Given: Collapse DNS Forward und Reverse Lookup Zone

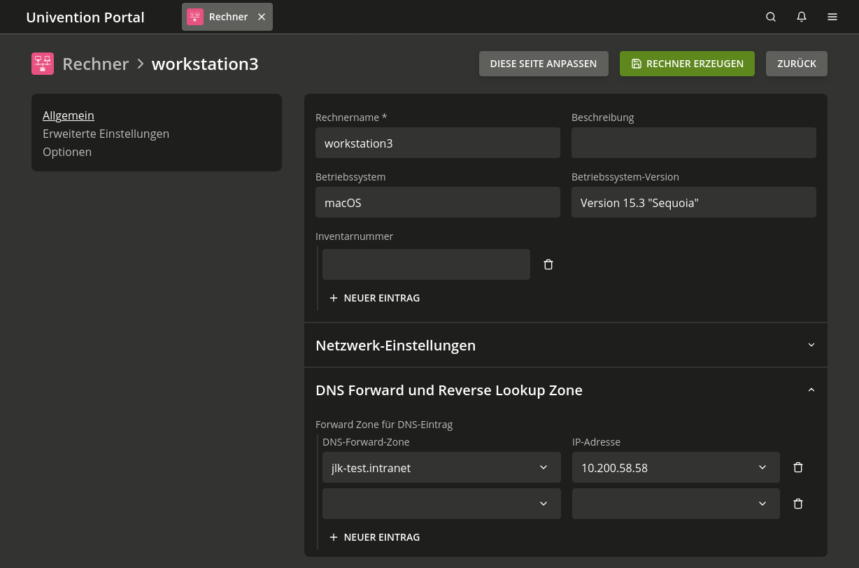Looking at the screenshot, I should pyautogui.click(x=811, y=390).
